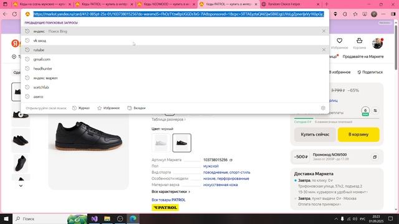
Task: Open Избранное heart icon on Yandex Market
Action: [x=339, y=43]
